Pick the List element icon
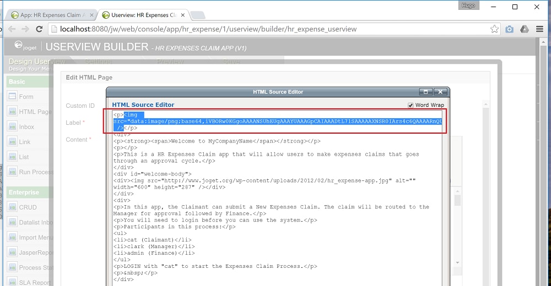551x286 pixels. (12, 156)
